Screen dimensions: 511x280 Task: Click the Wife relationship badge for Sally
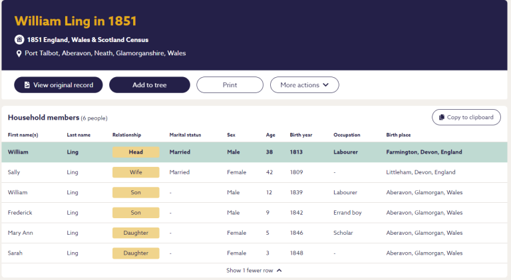pyautogui.click(x=136, y=172)
